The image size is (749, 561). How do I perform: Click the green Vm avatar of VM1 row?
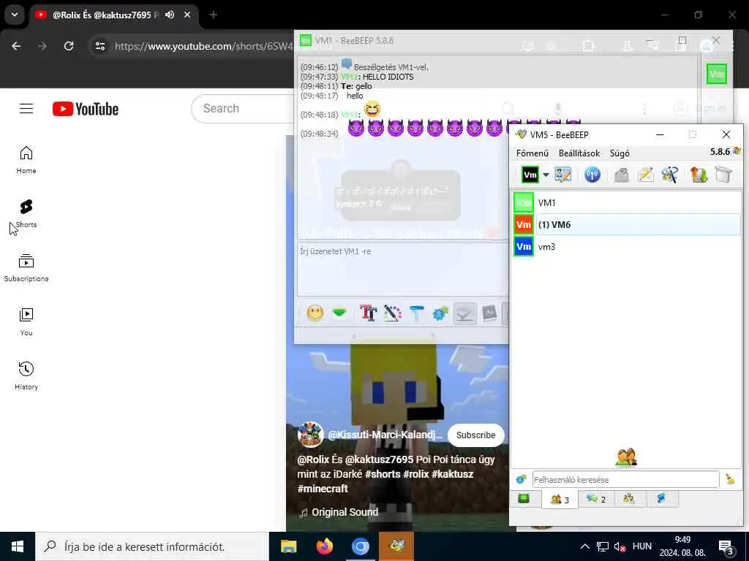coord(524,203)
